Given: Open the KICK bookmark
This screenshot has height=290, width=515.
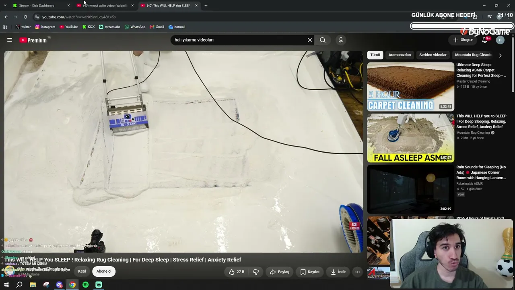Looking at the screenshot, I should tap(89, 27).
